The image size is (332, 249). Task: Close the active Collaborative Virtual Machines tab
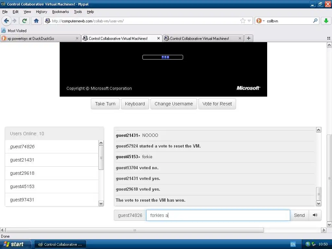click(x=158, y=38)
